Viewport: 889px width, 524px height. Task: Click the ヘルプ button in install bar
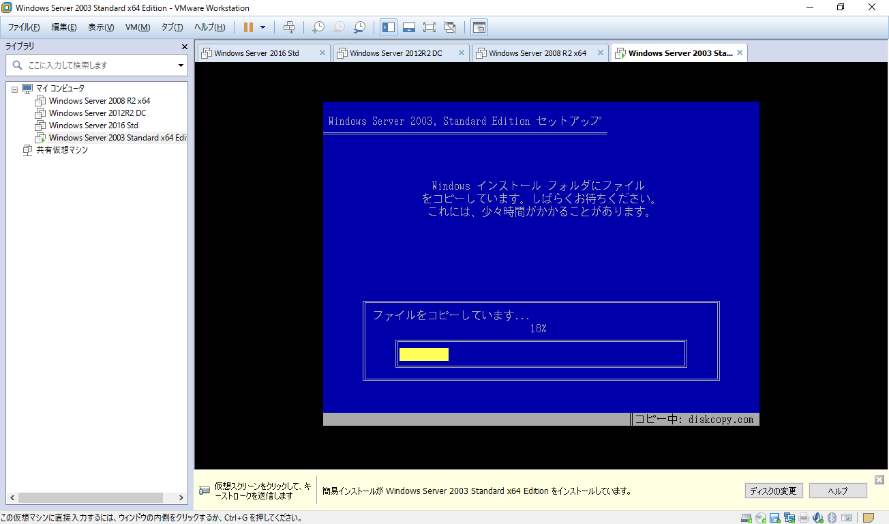tap(838, 491)
